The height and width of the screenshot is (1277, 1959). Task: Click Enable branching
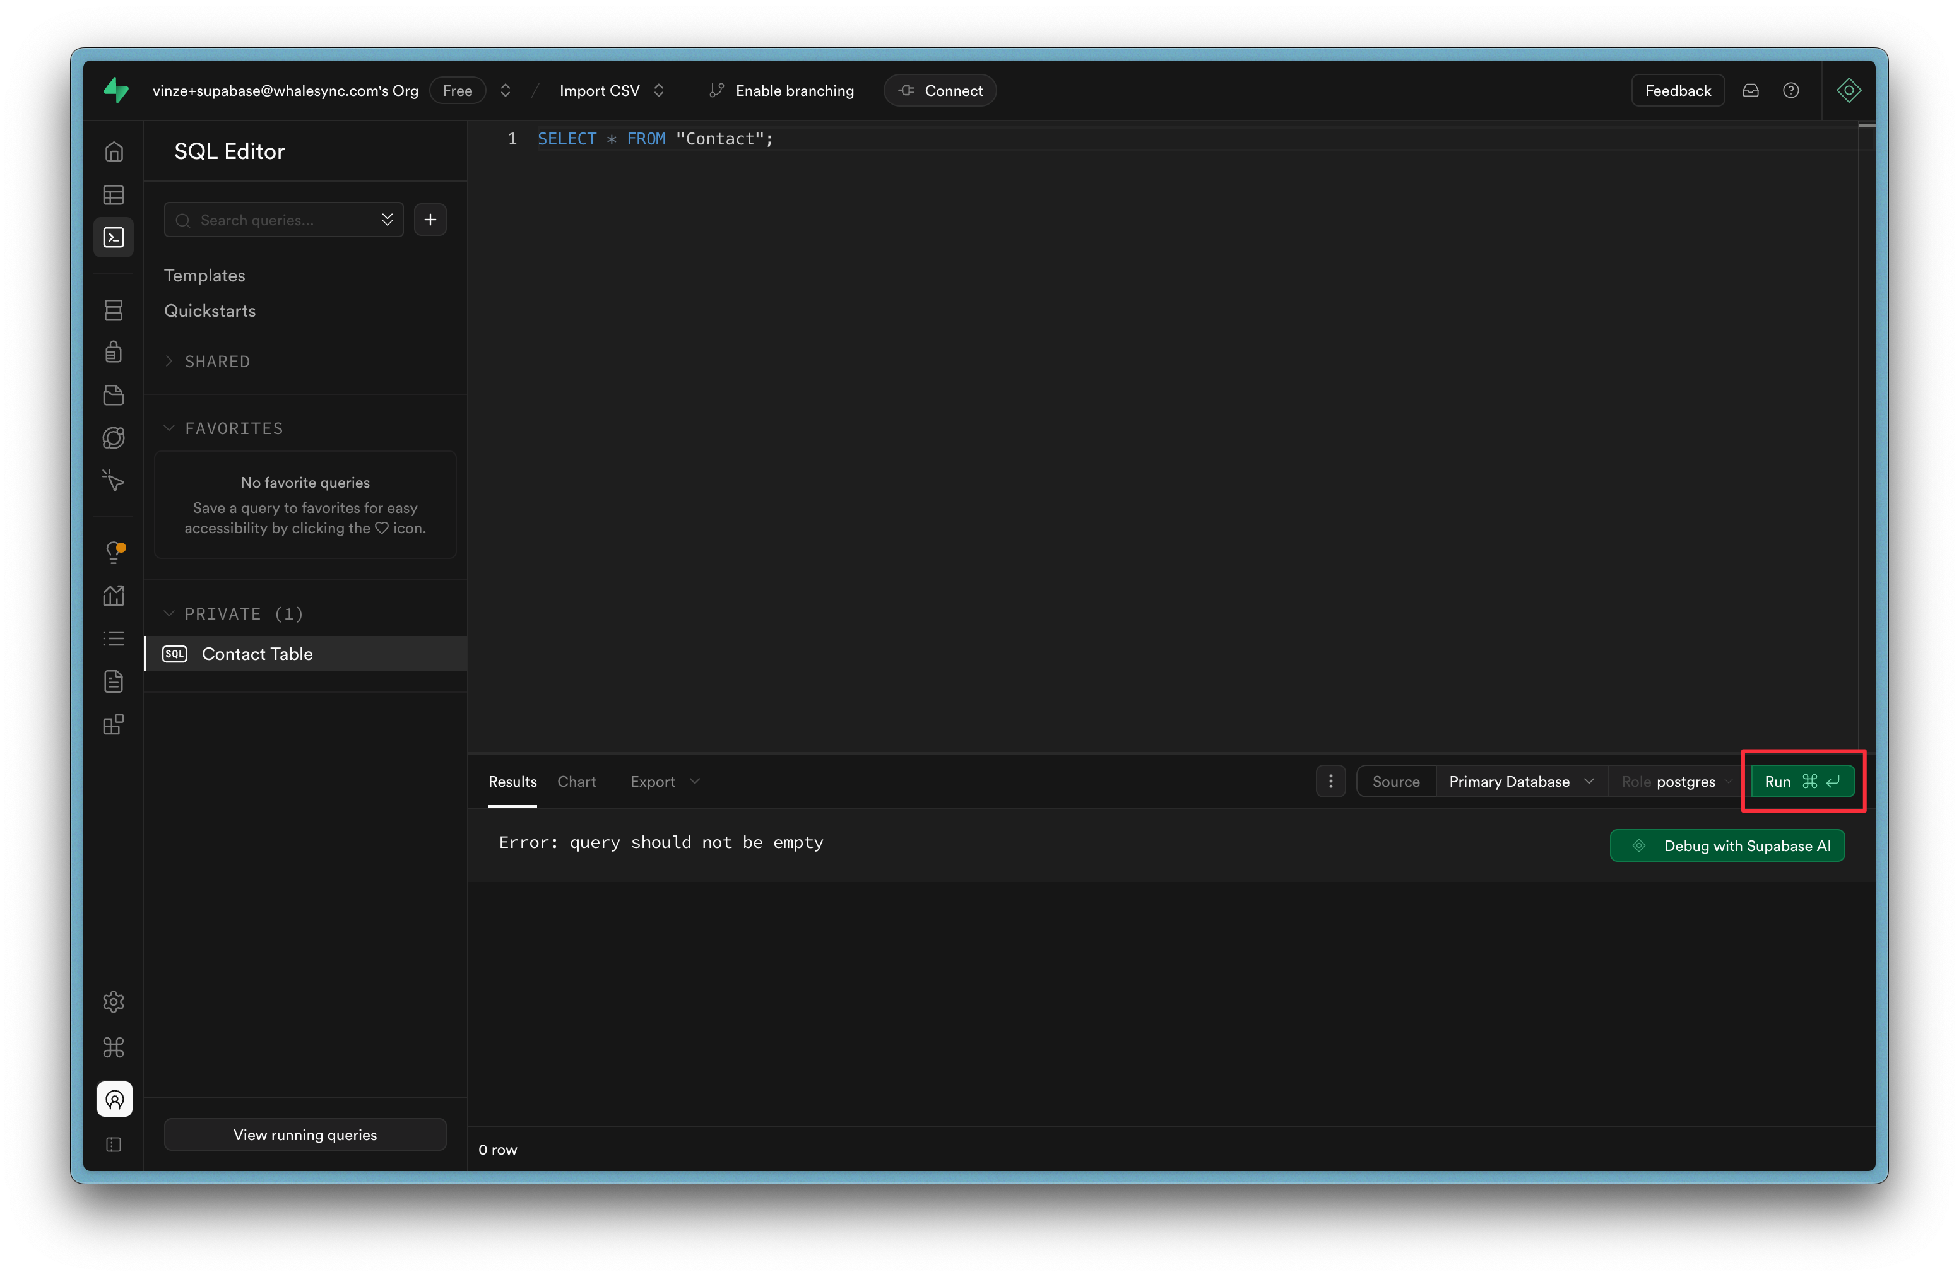tap(782, 90)
